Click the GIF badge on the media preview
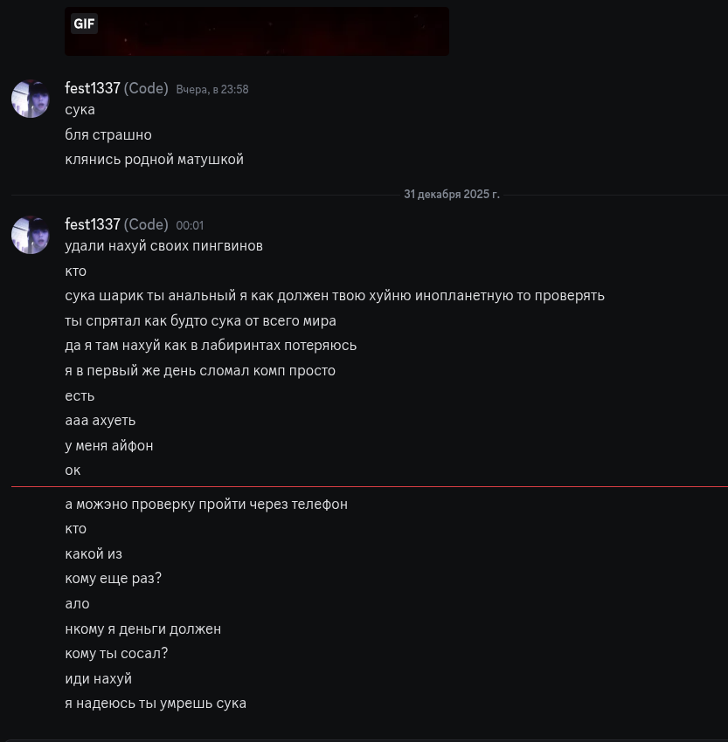The width and height of the screenshot is (728, 742). (84, 24)
